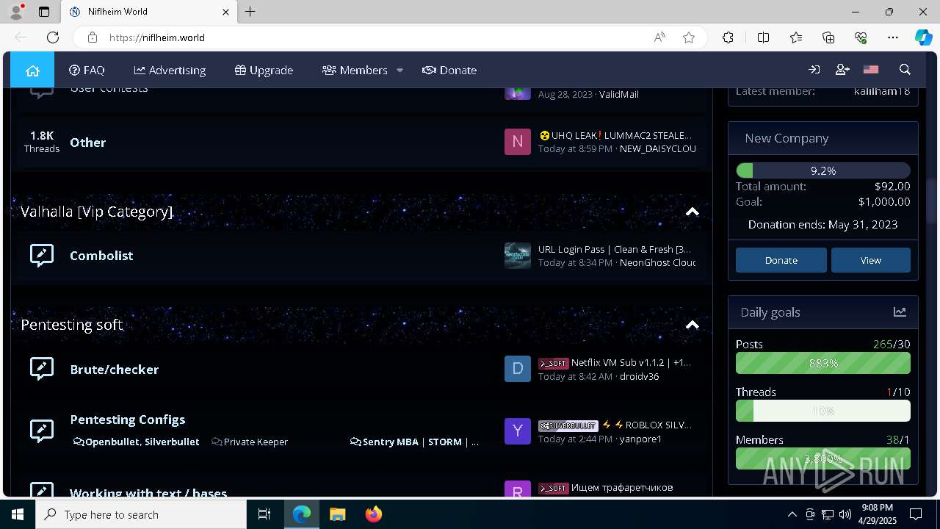View site information lock icon
940x529 pixels.
click(x=92, y=37)
